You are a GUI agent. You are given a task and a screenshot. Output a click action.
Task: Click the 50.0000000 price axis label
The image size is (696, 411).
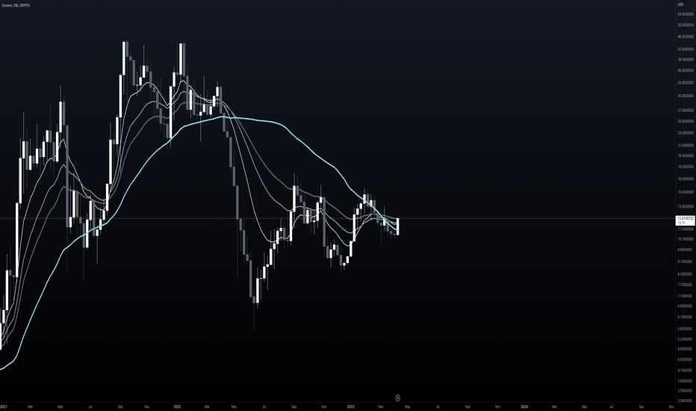686,25
